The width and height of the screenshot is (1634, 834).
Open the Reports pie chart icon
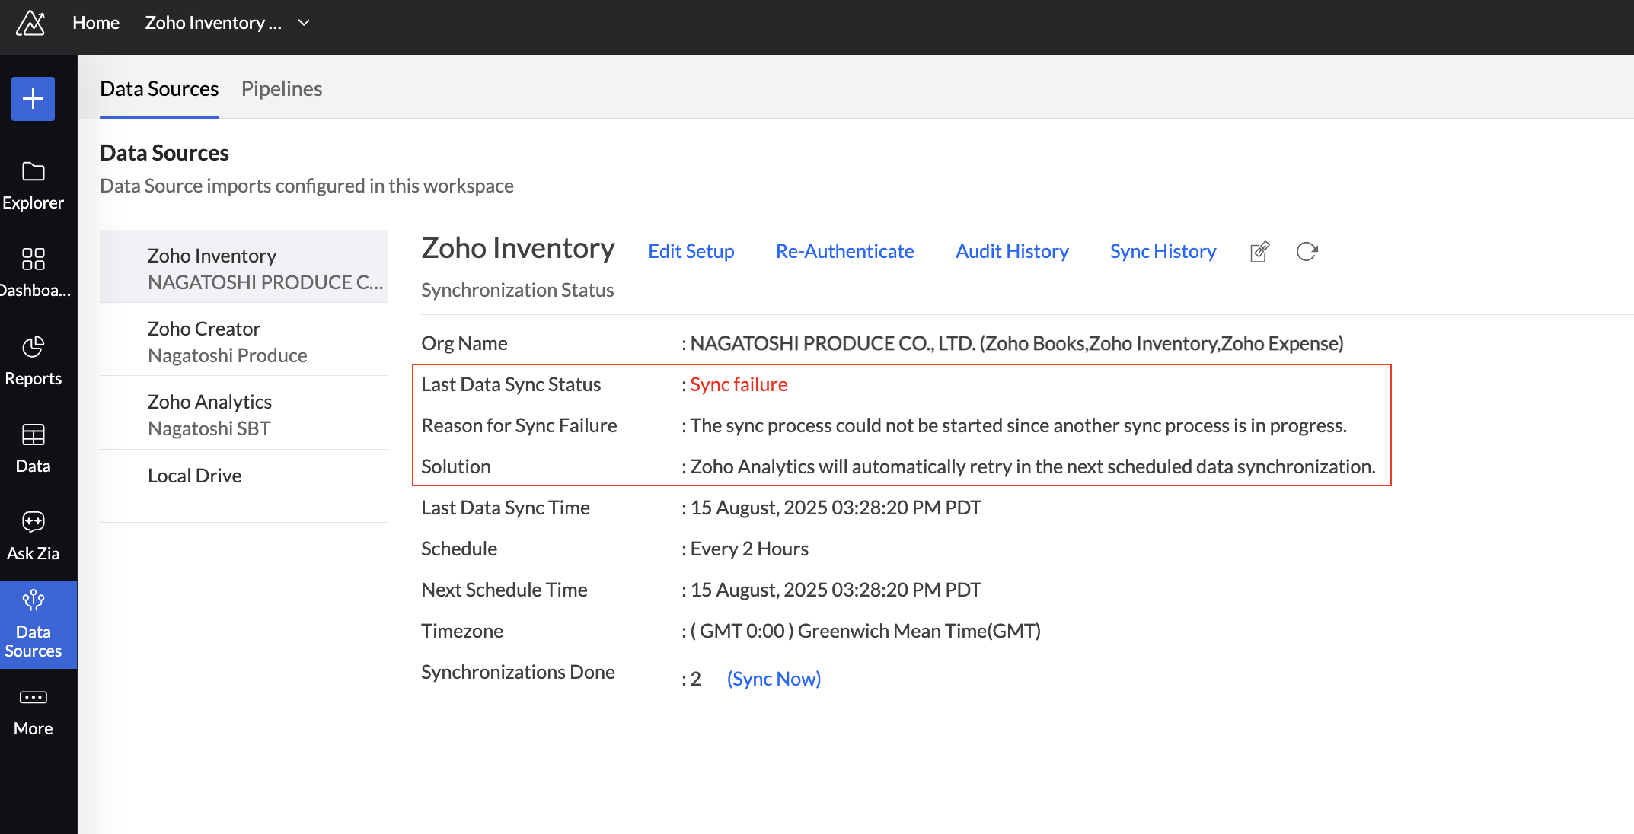click(33, 347)
